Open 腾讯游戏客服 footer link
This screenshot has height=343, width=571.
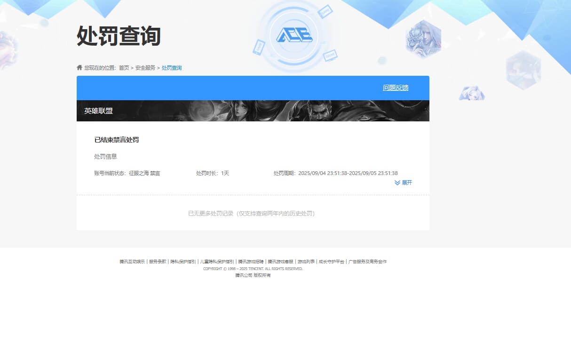[x=281, y=262]
